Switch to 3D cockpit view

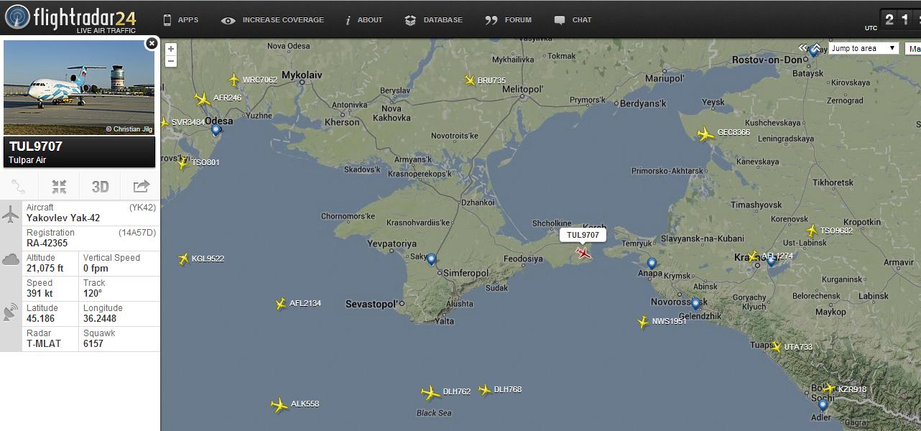(100, 187)
